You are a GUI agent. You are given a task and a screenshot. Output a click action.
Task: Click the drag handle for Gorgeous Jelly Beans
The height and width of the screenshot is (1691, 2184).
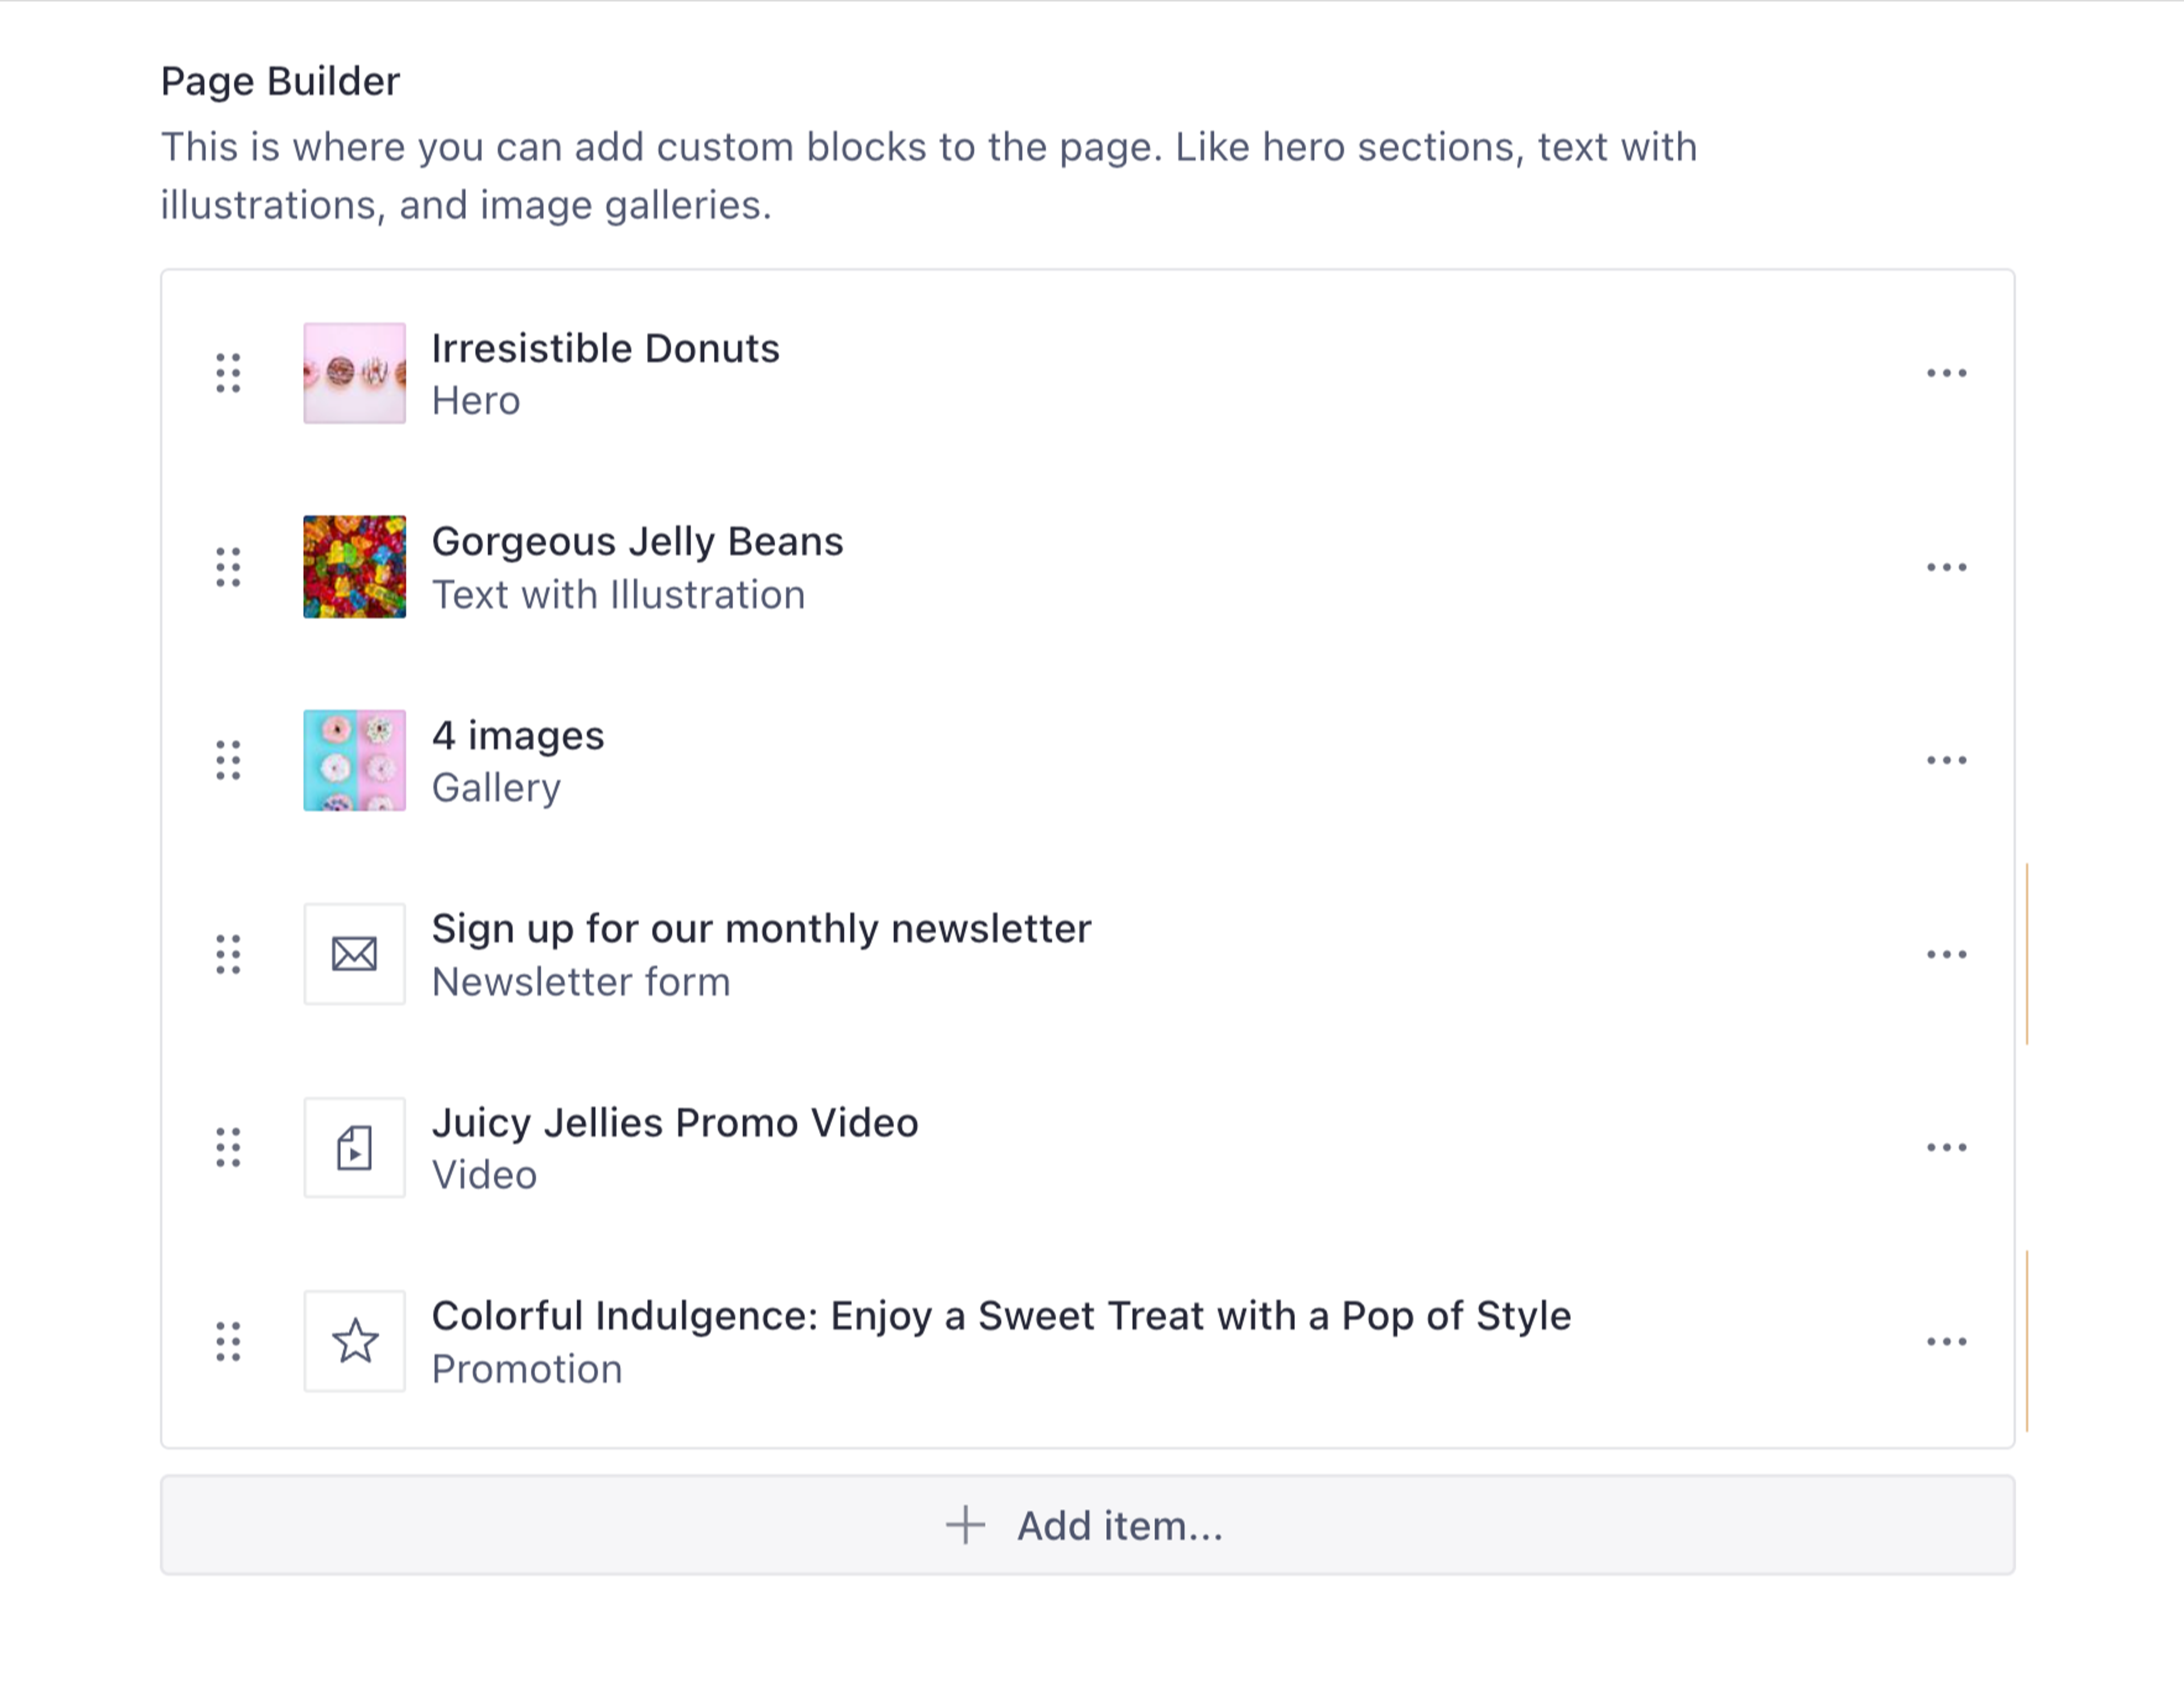coord(228,567)
